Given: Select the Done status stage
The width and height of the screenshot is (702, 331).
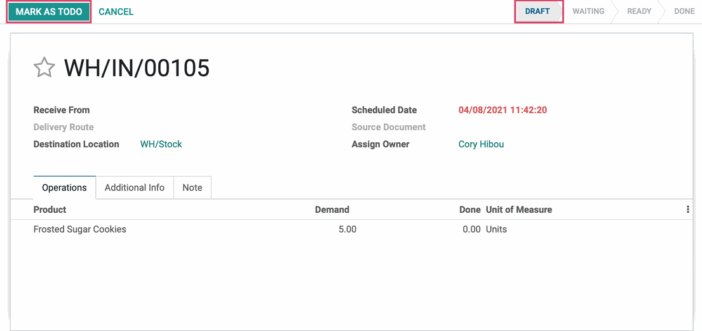Looking at the screenshot, I should point(684,11).
